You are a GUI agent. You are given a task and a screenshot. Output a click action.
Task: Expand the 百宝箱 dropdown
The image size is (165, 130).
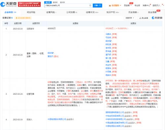coord(128,5)
